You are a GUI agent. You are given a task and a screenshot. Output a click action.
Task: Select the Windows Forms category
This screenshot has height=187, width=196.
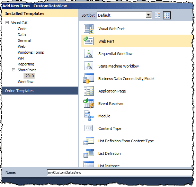[x=31, y=52]
